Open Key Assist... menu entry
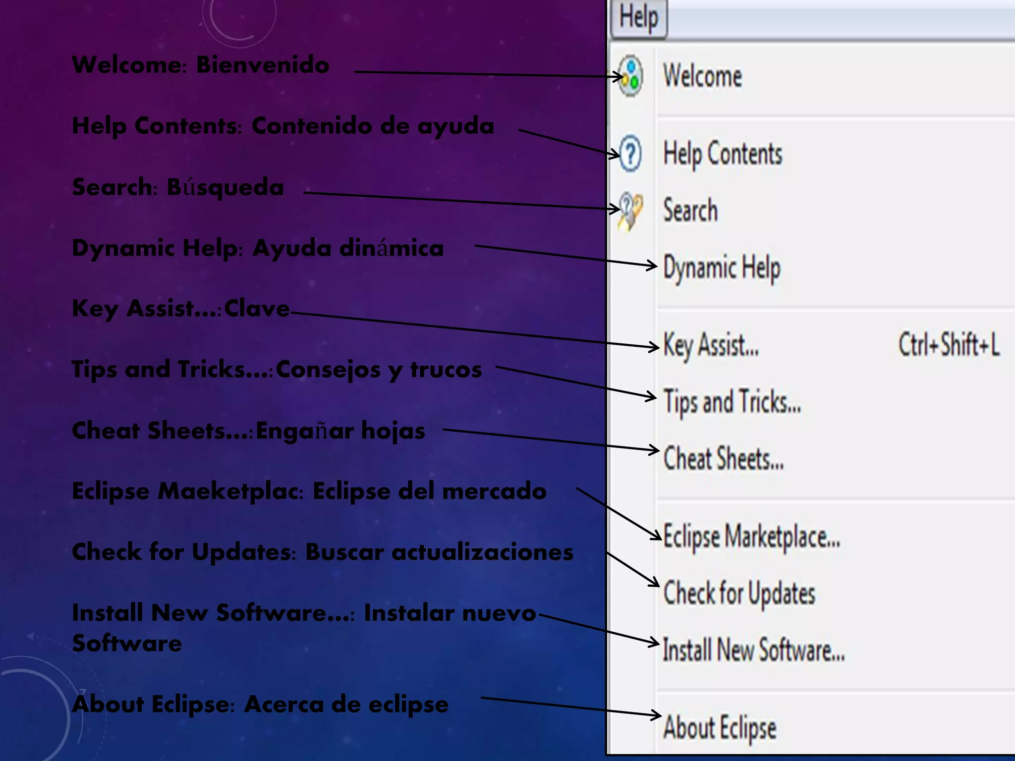 coord(711,345)
